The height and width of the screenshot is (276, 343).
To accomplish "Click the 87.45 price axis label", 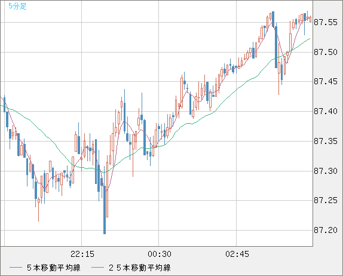I will (326, 82).
